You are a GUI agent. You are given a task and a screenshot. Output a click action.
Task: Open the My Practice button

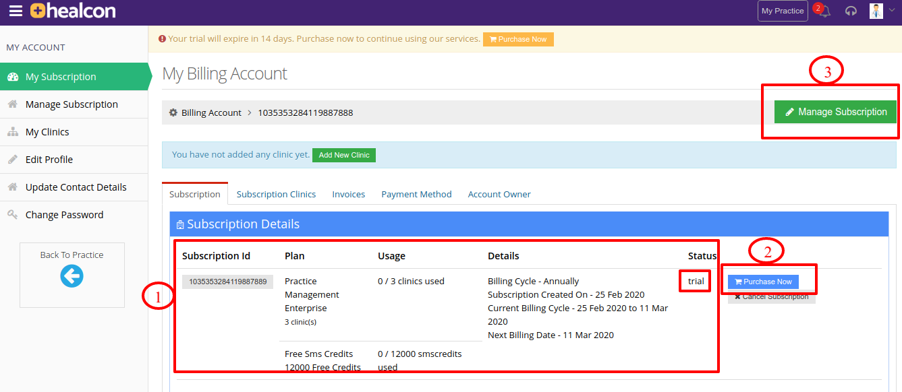pyautogui.click(x=783, y=11)
